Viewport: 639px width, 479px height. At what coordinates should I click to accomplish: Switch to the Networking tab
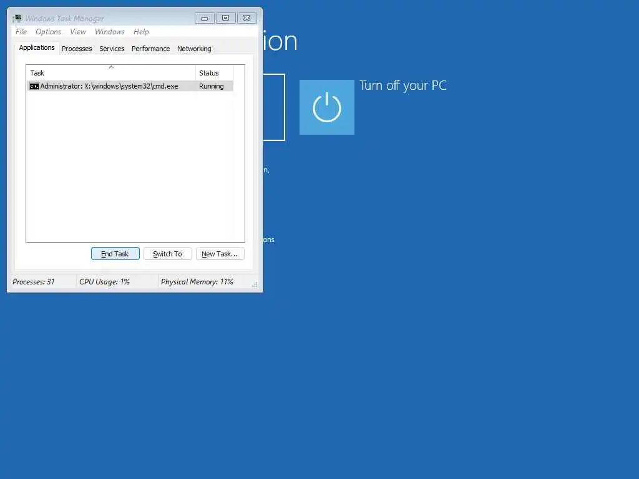(x=194, y=49)
